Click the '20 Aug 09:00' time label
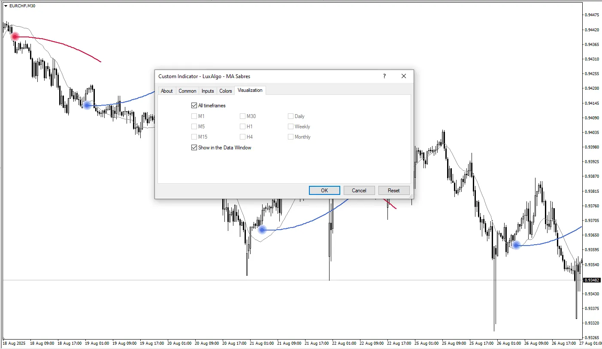 [x=208, y=344]
